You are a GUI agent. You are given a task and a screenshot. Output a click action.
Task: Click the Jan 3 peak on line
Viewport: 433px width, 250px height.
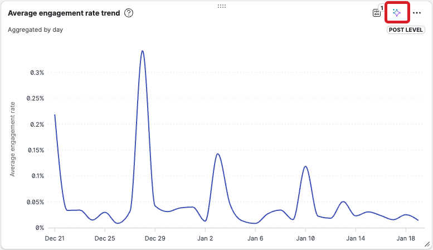(217, 154)
